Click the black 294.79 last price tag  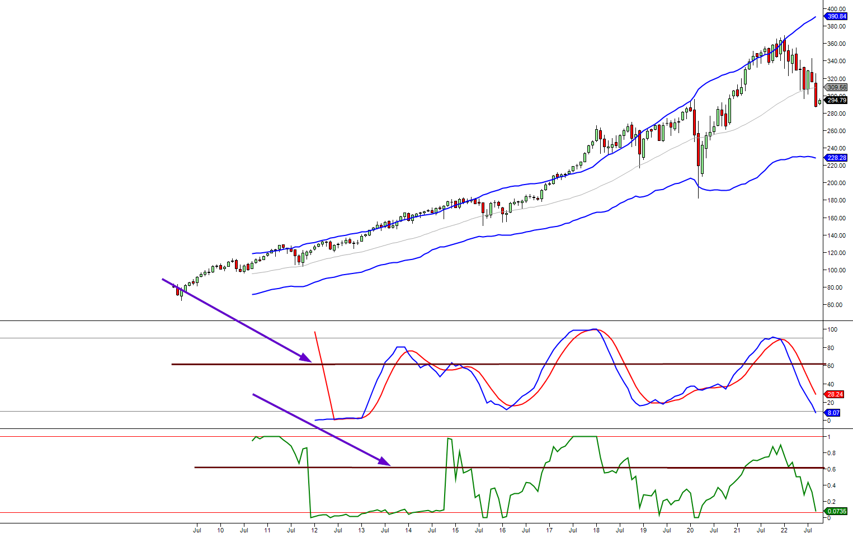point(837,101)
